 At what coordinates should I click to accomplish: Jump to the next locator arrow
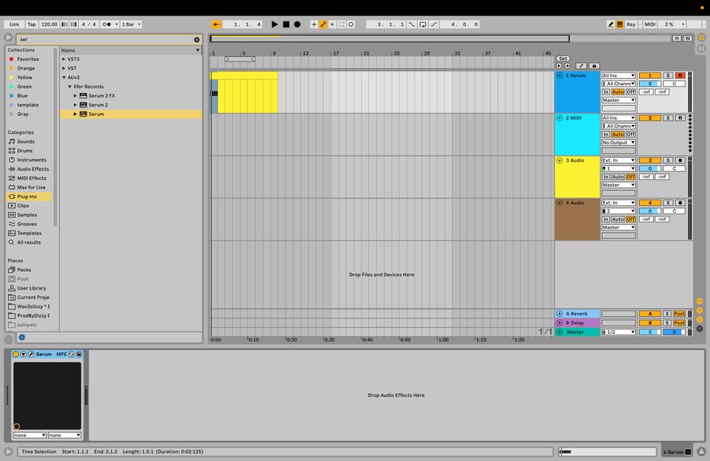pyautogui.click(x=567, y=66)
